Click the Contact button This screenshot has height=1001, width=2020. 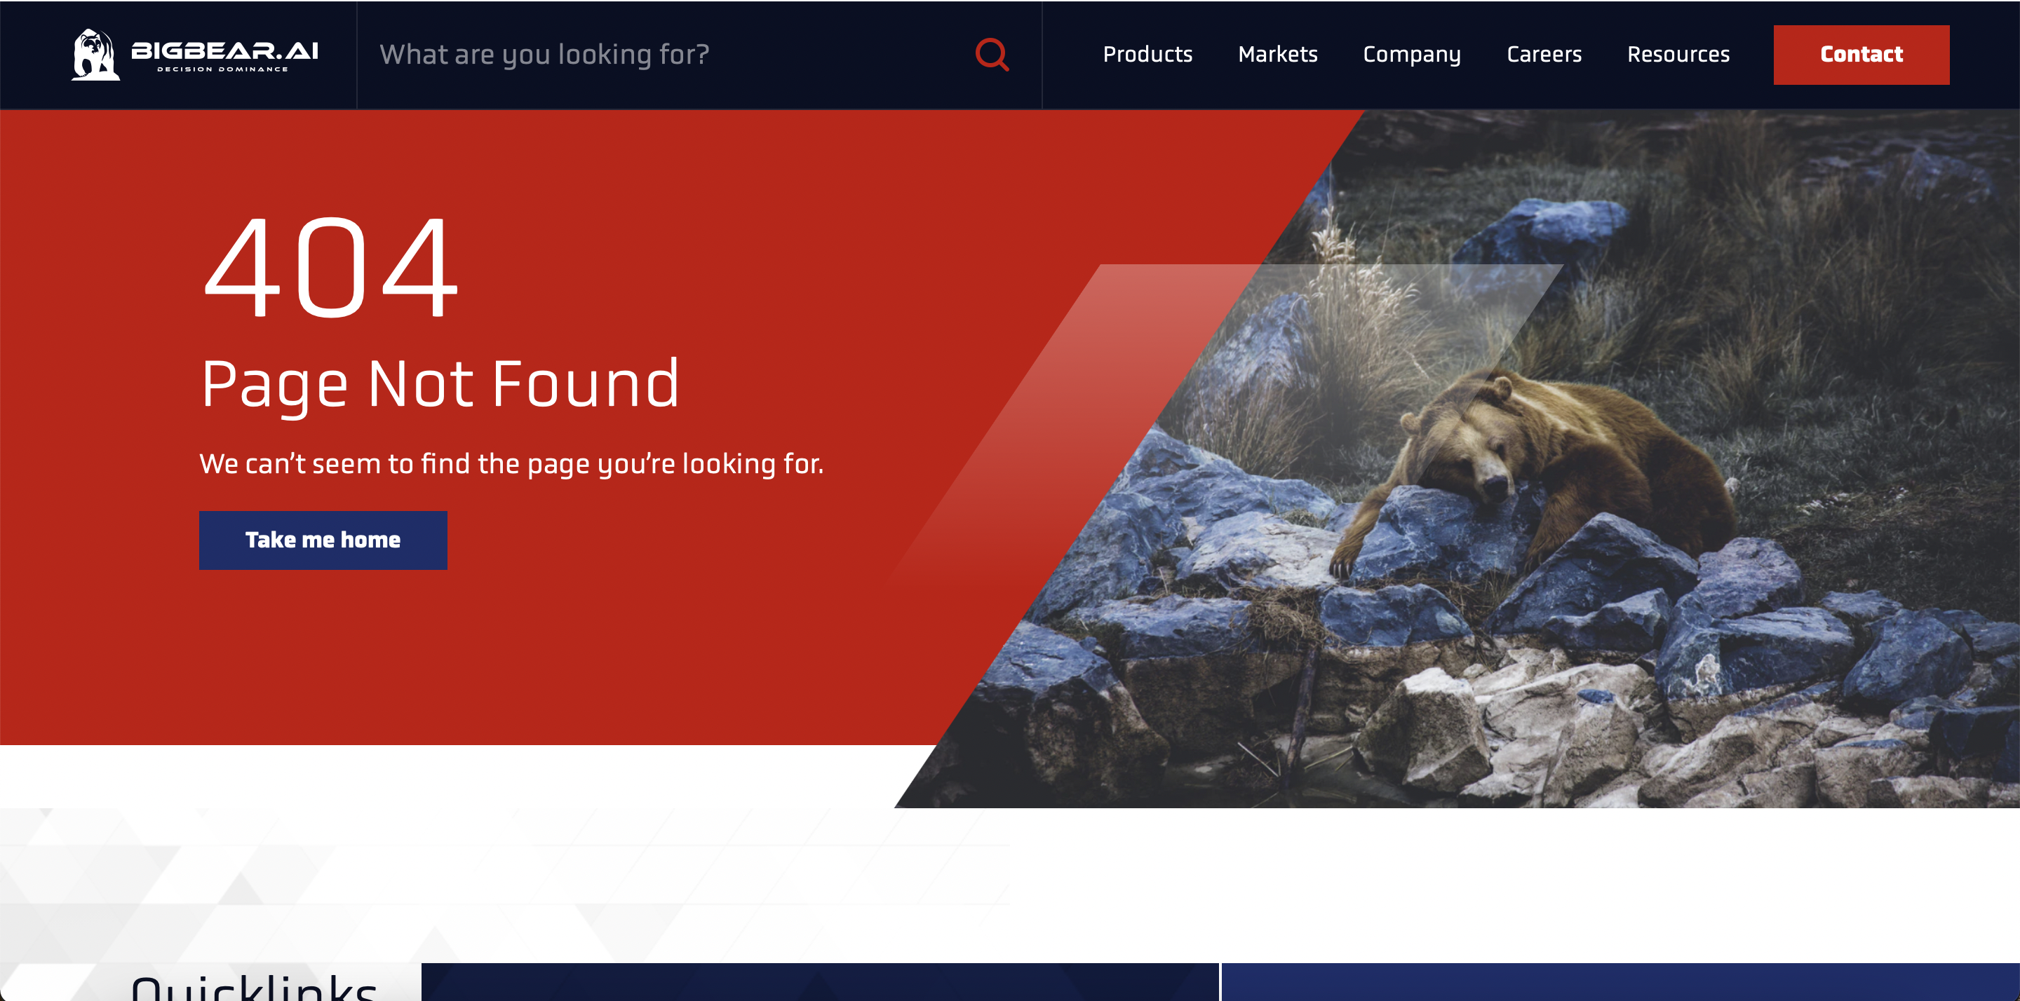(x=1861, y=54)
